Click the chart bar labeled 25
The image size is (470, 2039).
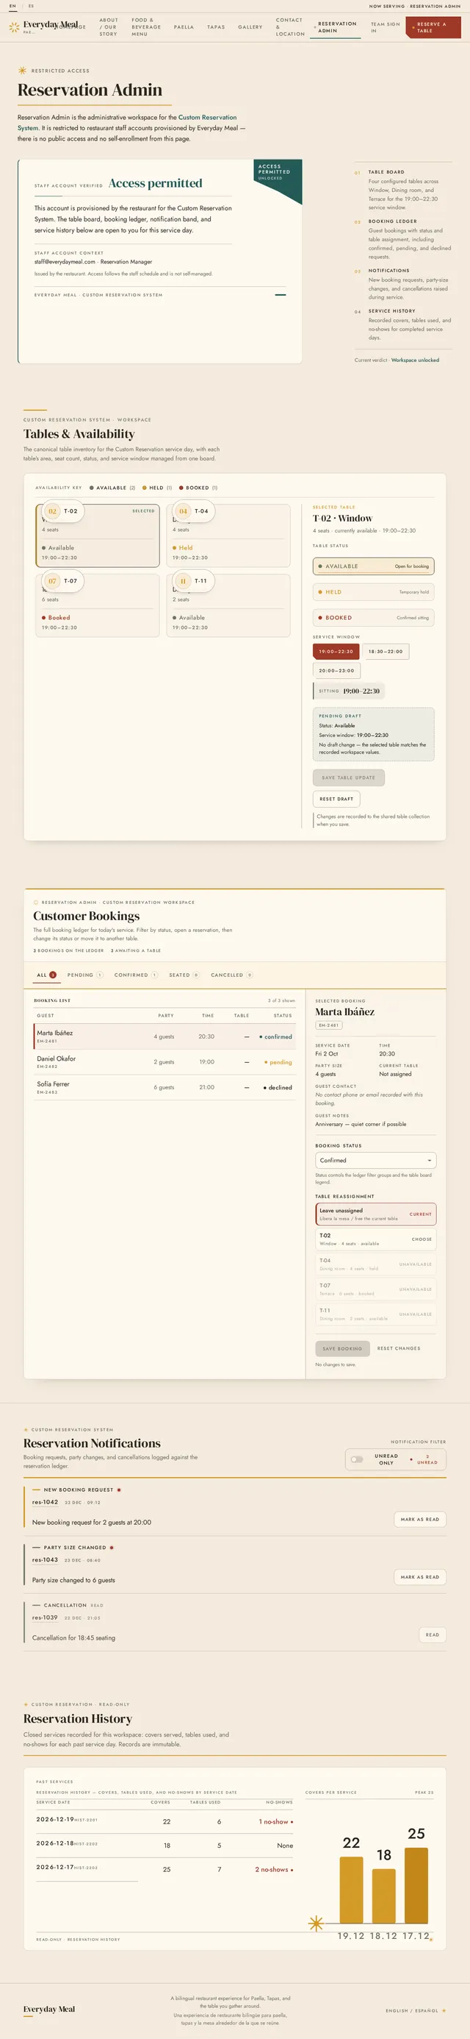pos(416,1885)
